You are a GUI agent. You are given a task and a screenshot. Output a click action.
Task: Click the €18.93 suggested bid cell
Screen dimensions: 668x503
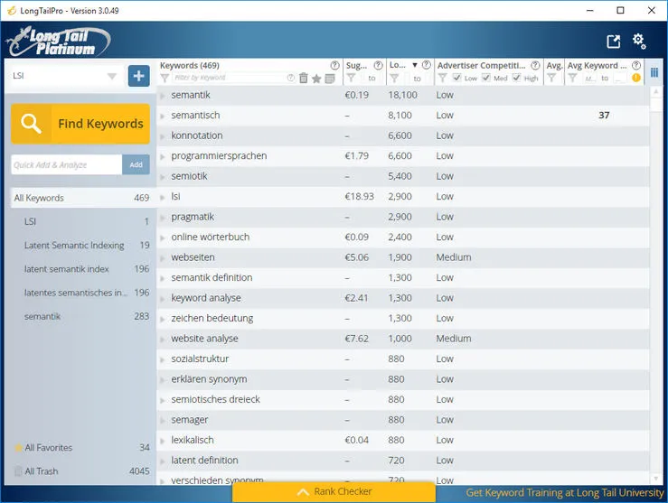click(359, 197)
